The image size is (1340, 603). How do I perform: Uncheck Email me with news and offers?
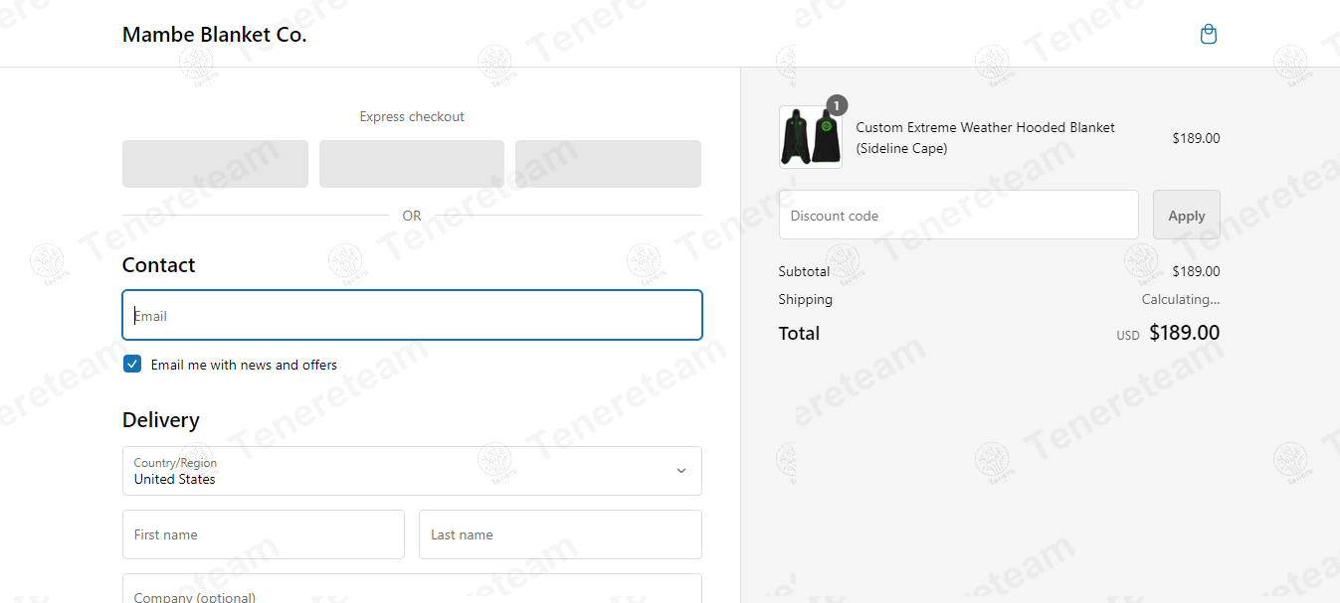(132, 365)
